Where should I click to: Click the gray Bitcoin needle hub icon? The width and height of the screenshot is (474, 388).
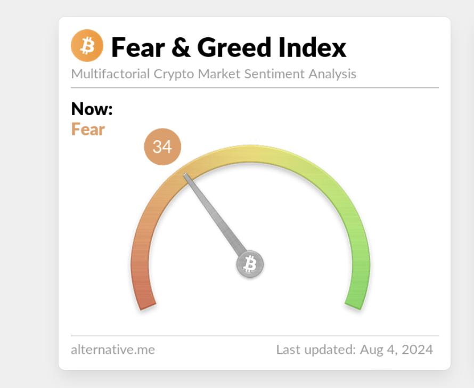250,264
